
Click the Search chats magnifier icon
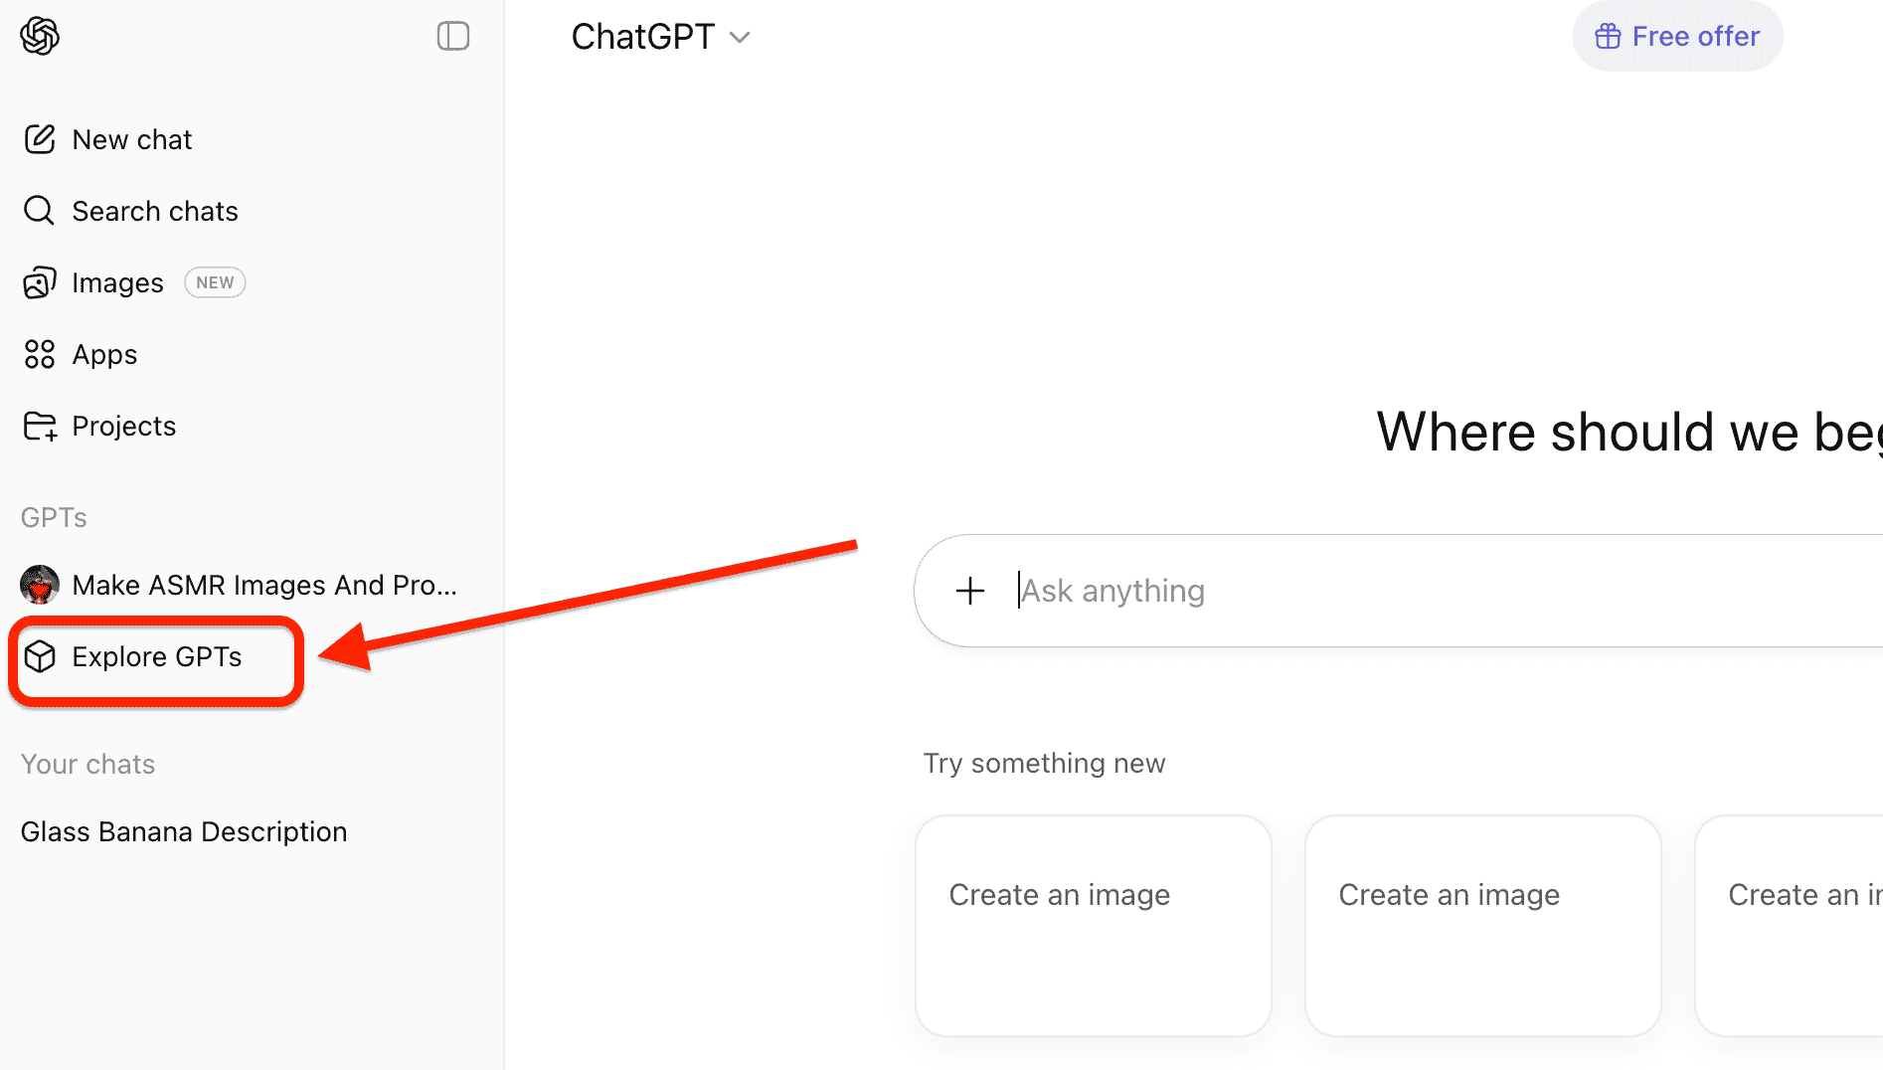pos(40,211)
